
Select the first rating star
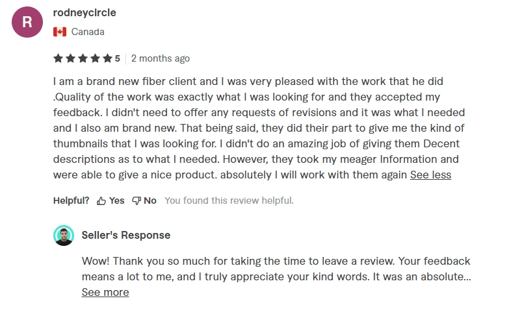click(59, 58)
